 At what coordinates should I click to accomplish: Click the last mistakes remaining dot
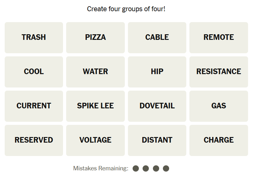point(166,168)
